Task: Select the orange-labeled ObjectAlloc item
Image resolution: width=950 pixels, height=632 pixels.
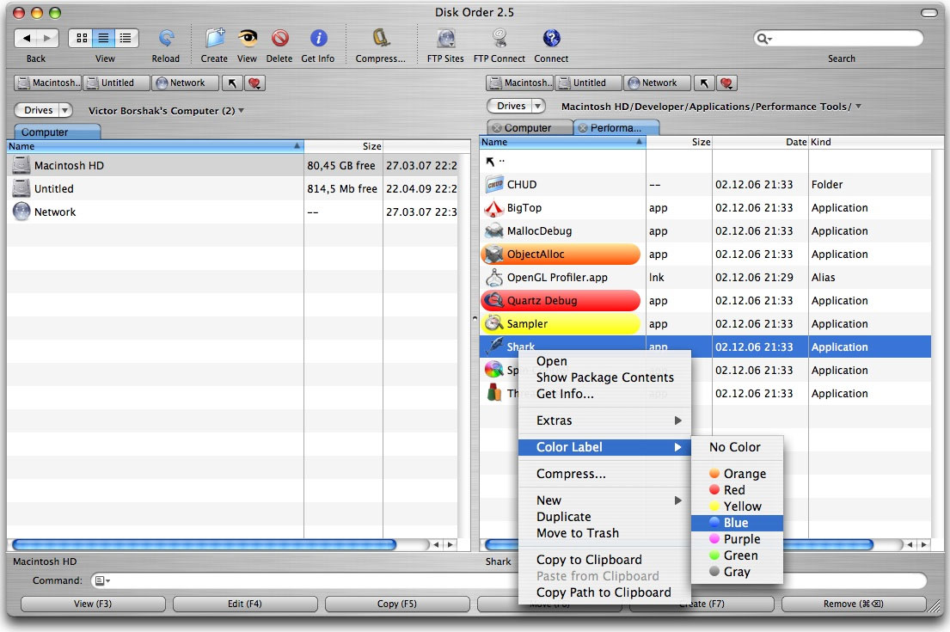Action: [x=561, y=254]
